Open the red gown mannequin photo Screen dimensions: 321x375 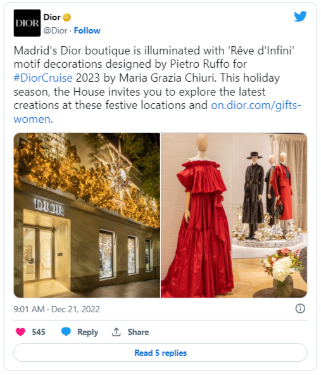pyautogui.click(x=234, y=215)
